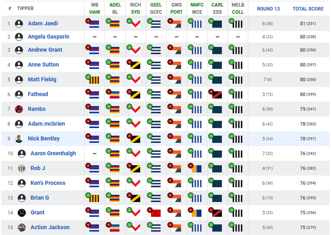Click Nick Bentley's profile photo
This screenshot has height=235, width=331.
point(19,139)
